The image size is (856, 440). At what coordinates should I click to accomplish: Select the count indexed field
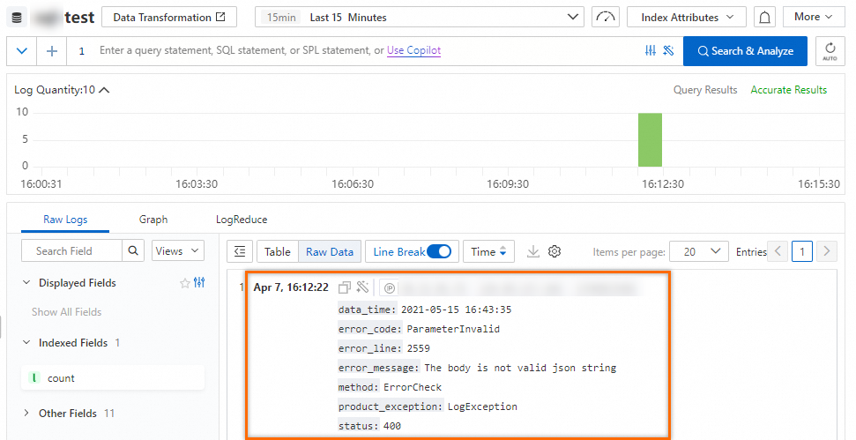coord(113,377)
